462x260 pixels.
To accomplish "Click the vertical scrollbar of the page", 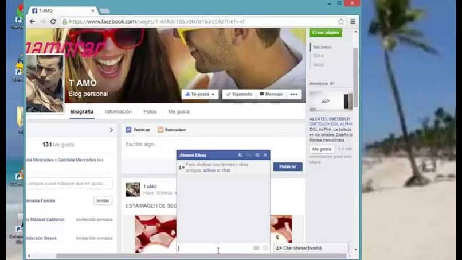I will (355, 77).
